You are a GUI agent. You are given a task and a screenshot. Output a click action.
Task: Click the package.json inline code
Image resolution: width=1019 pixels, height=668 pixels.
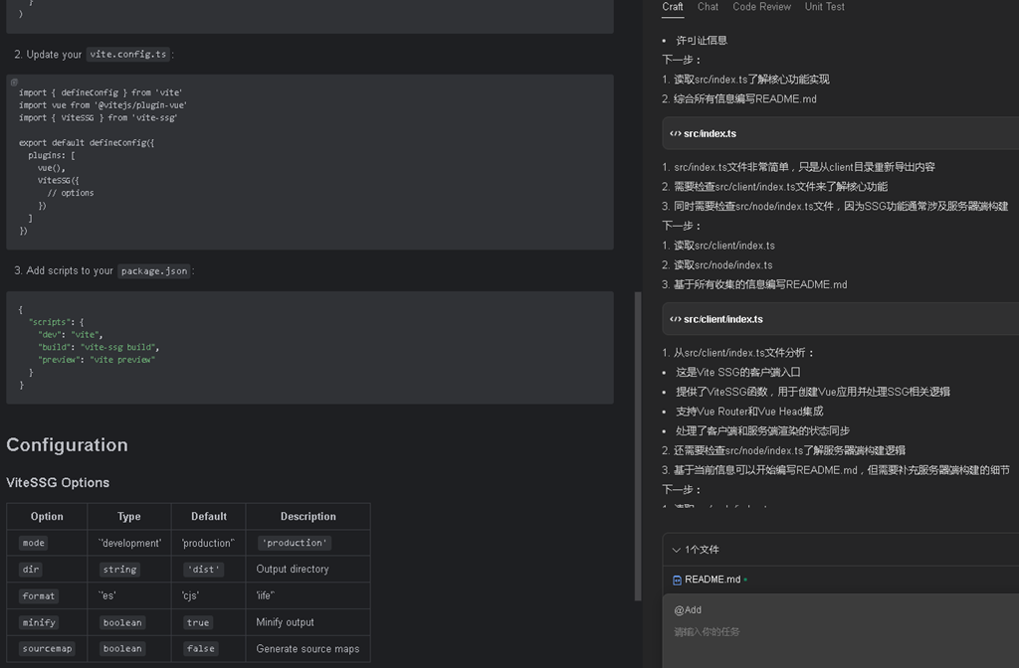pos(154,270)
